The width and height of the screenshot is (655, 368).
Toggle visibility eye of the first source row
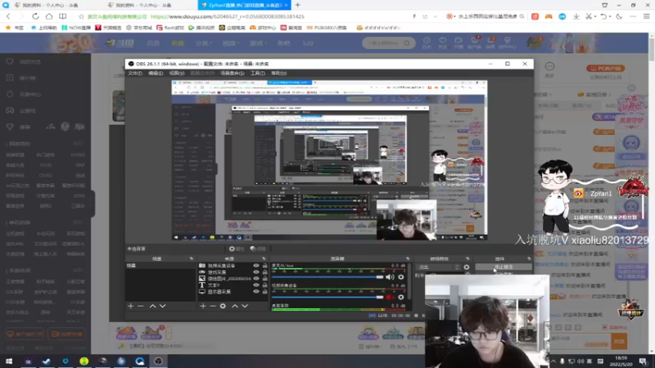pyautogui.click(x=256, y=265)
